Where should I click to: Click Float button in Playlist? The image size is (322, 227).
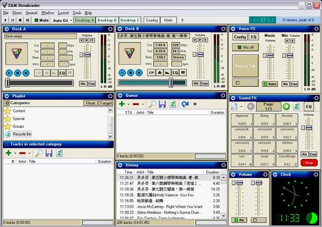tap(90, 103)
